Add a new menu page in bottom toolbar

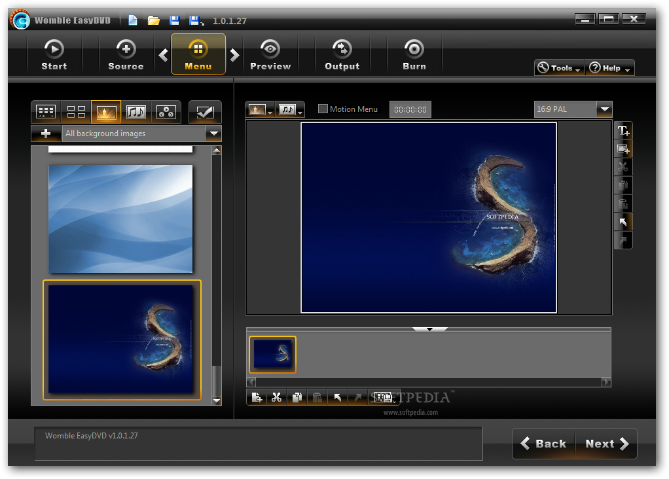tap(257, 398)
